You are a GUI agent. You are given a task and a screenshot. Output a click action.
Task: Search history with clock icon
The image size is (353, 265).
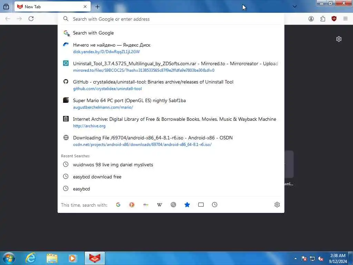[x=214, y=205]
